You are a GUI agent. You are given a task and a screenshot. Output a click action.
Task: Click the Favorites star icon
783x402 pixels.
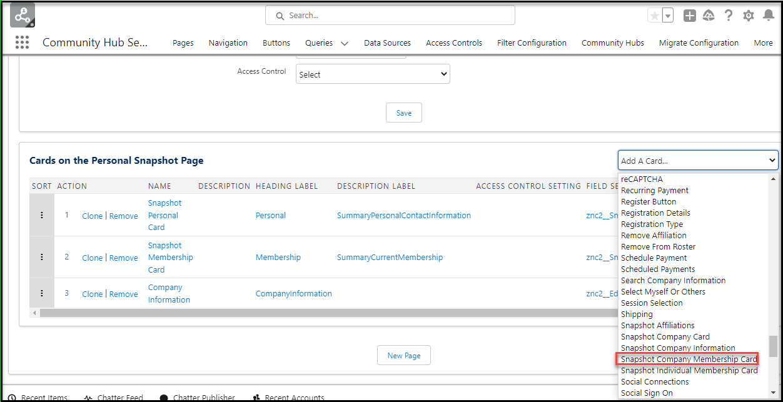[655, 16]
